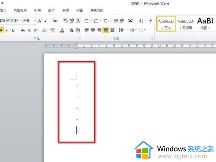Viewport: 216px width, 162px height.
Task: Open the 页面布局 ribbon tab
Action: (20, 10)
